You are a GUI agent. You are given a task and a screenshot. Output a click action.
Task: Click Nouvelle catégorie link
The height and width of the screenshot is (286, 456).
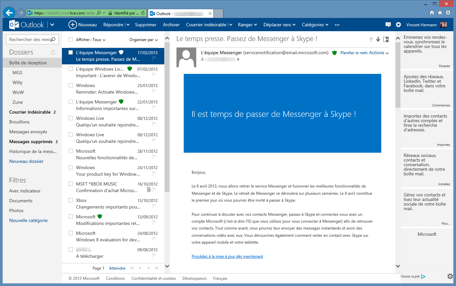[x=28, y=220]
